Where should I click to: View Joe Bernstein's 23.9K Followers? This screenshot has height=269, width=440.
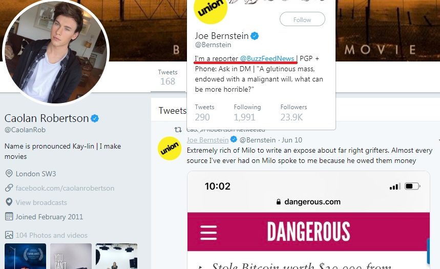point(294,113)
